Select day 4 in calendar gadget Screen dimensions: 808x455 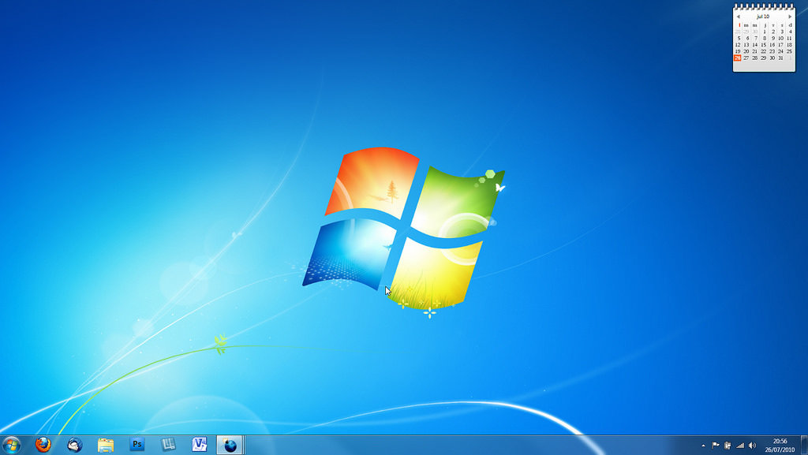pyautogui.click(x=791, y=32)
